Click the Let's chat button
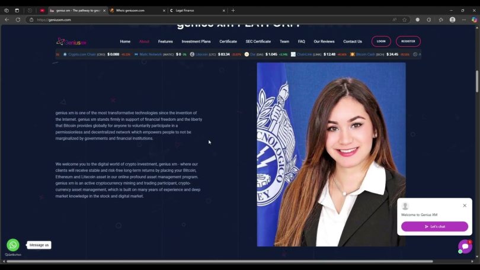The width and height of the screenshot is (480, 270). pos(434,227)
